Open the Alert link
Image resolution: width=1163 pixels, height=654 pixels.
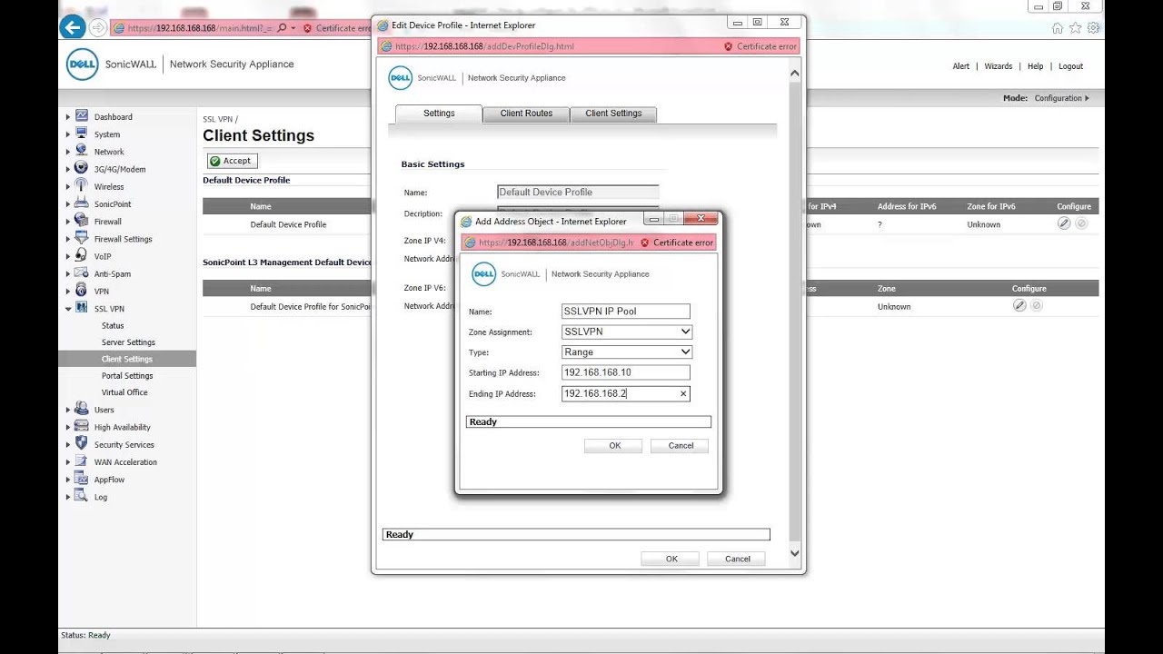coord(961,66)
